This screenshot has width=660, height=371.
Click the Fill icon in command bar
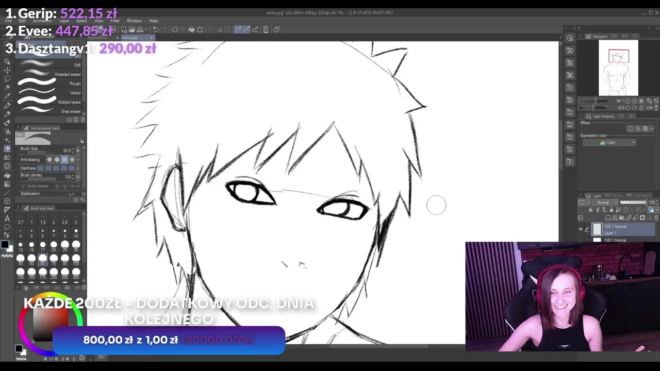pos(191,29)
